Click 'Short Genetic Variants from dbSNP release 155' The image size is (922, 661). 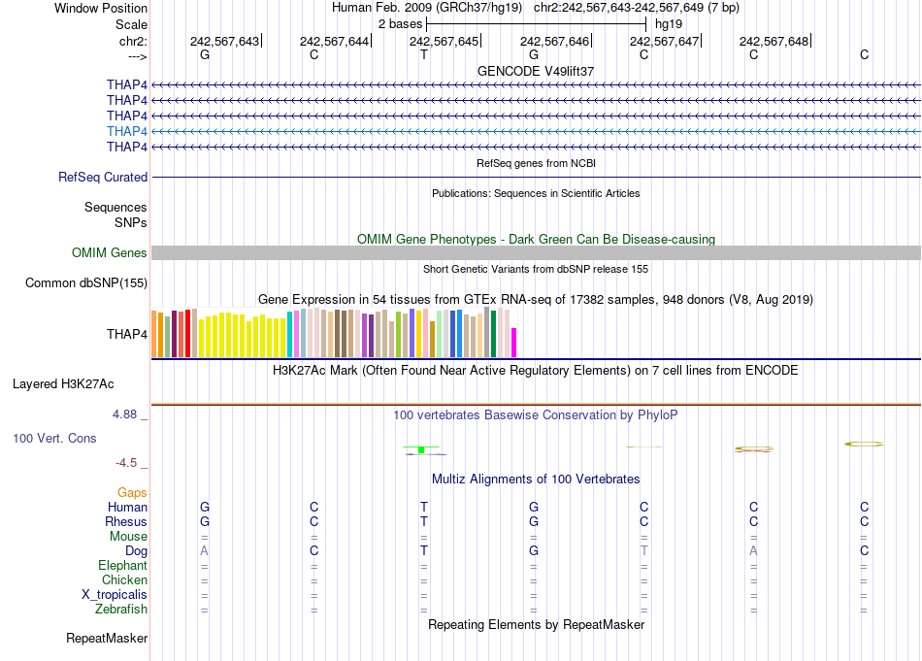pyautogui.click(x=536, y=269)
